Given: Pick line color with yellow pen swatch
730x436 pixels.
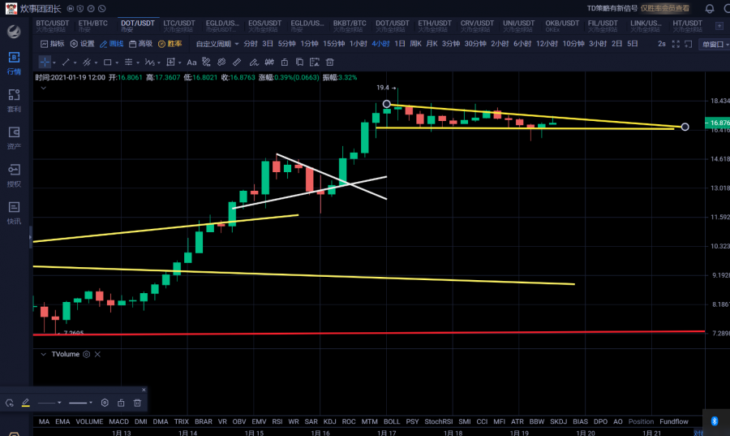Looking at the screenshot, I should (26, 403).
